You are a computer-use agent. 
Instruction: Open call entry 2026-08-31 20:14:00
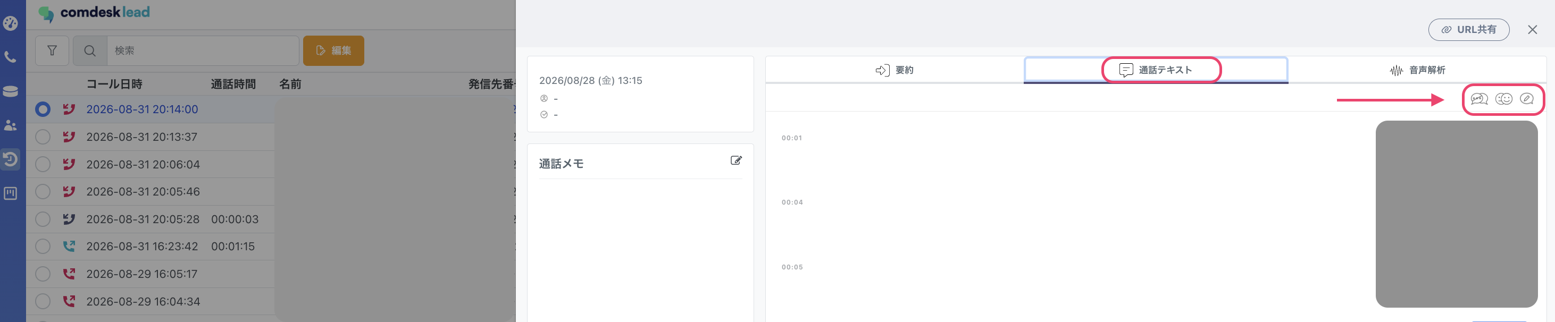(142, 109)
